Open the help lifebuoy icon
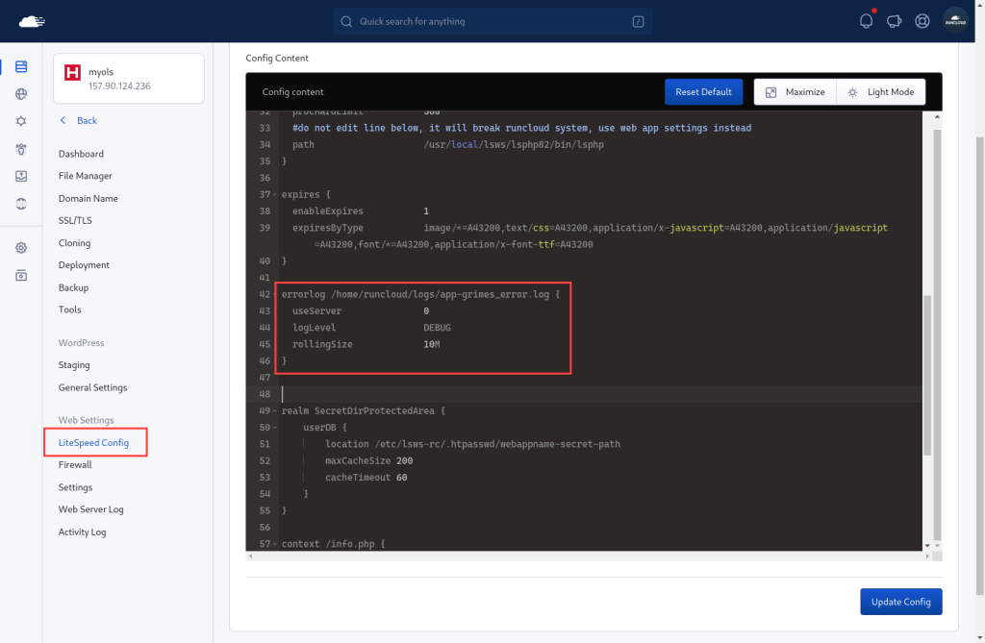Screen dimensions: 985x643 coord(922,21)
